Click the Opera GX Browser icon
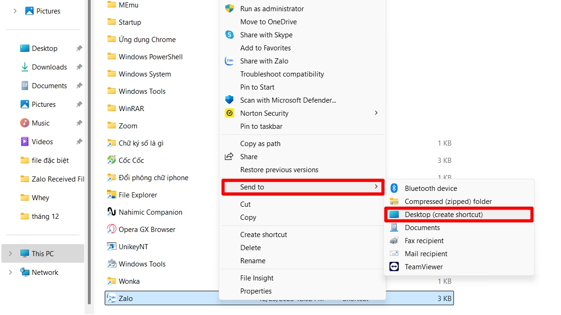Screen dimensions: 561x315 111,229
